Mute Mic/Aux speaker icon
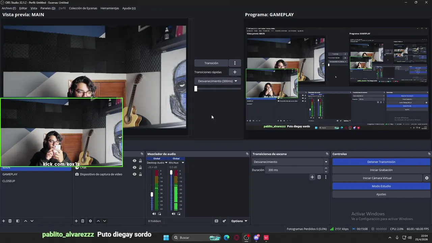 [173, 214]
